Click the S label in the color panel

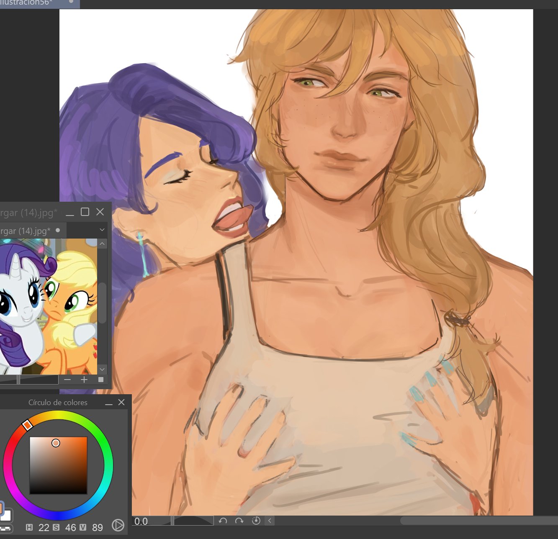tap(56, 527)
